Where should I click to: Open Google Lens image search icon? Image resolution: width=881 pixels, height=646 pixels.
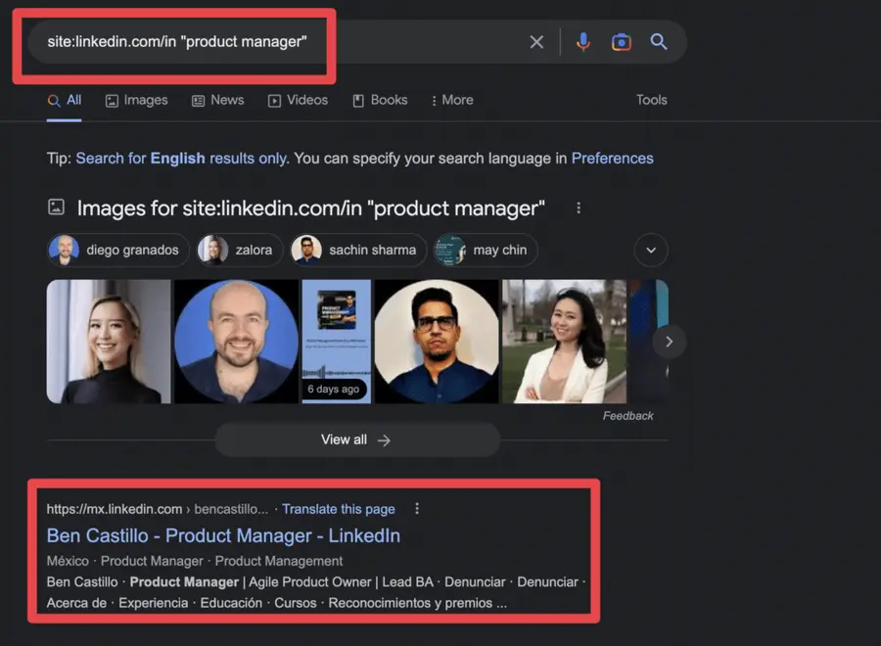point(621,41)
